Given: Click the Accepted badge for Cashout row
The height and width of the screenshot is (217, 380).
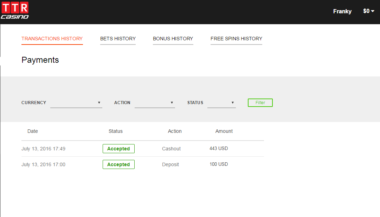Looking at the screenshot, I should 118,149.
